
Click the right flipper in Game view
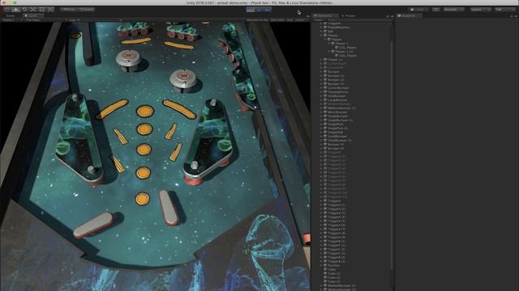pos(169,208)
